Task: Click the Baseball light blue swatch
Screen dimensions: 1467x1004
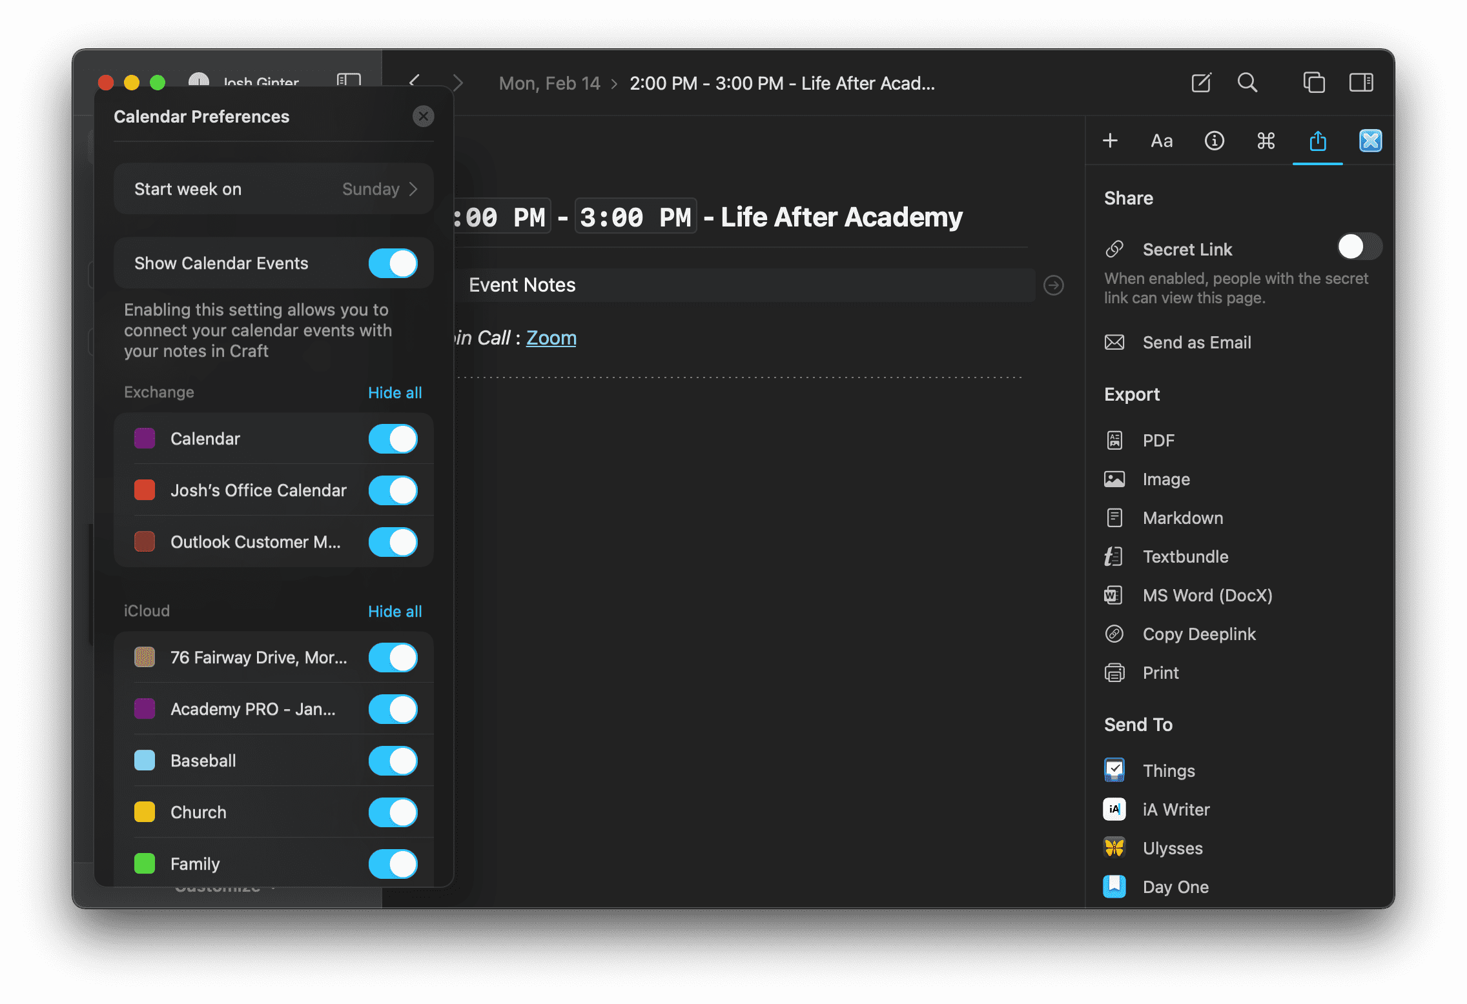Action: [x=145, y=761]
